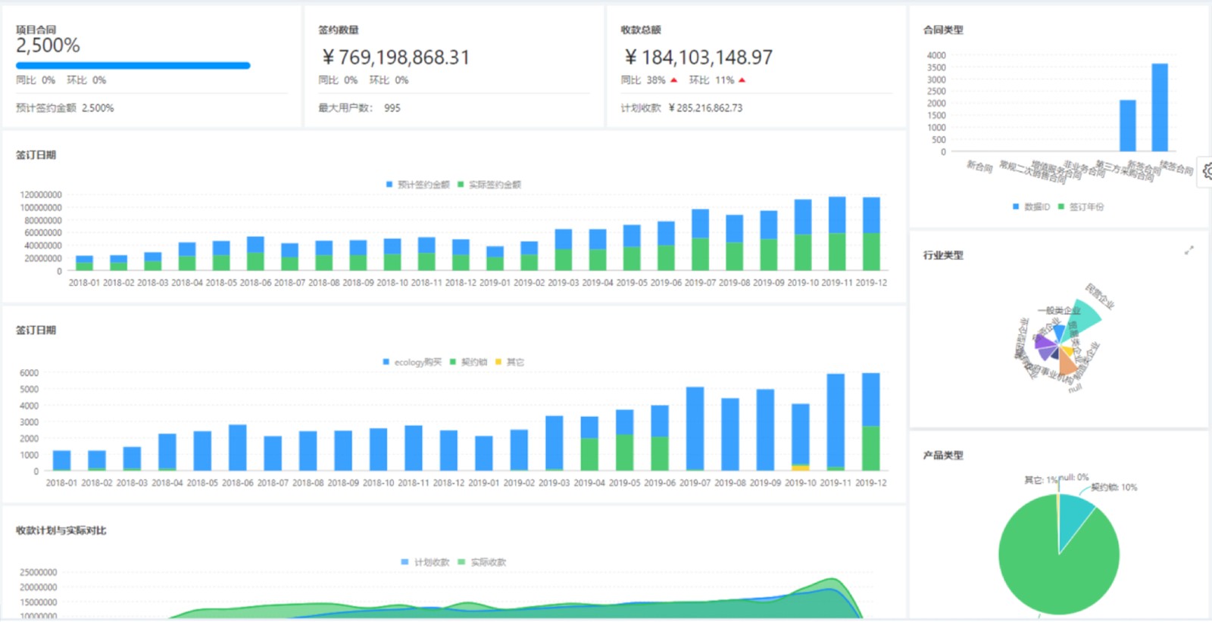The height and width of the screenshot is (622, 1212).
Task: Click the 收款总额 amount ¥184,103,148.97
Action: click(x=698, y=58)
